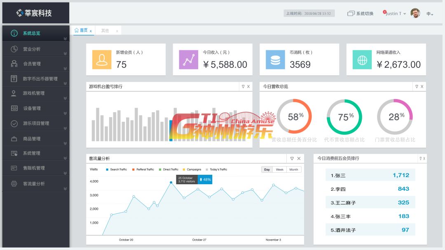
Task: Click the 设备管理 device icon
Action: [x=14, y=108]
